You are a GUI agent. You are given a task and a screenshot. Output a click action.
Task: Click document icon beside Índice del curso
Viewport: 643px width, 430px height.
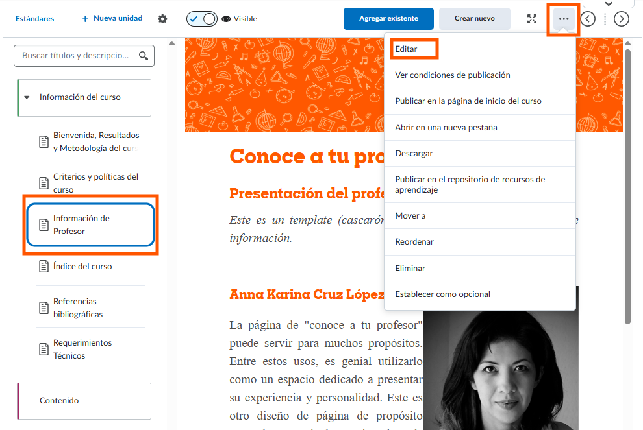pos(44,267)
